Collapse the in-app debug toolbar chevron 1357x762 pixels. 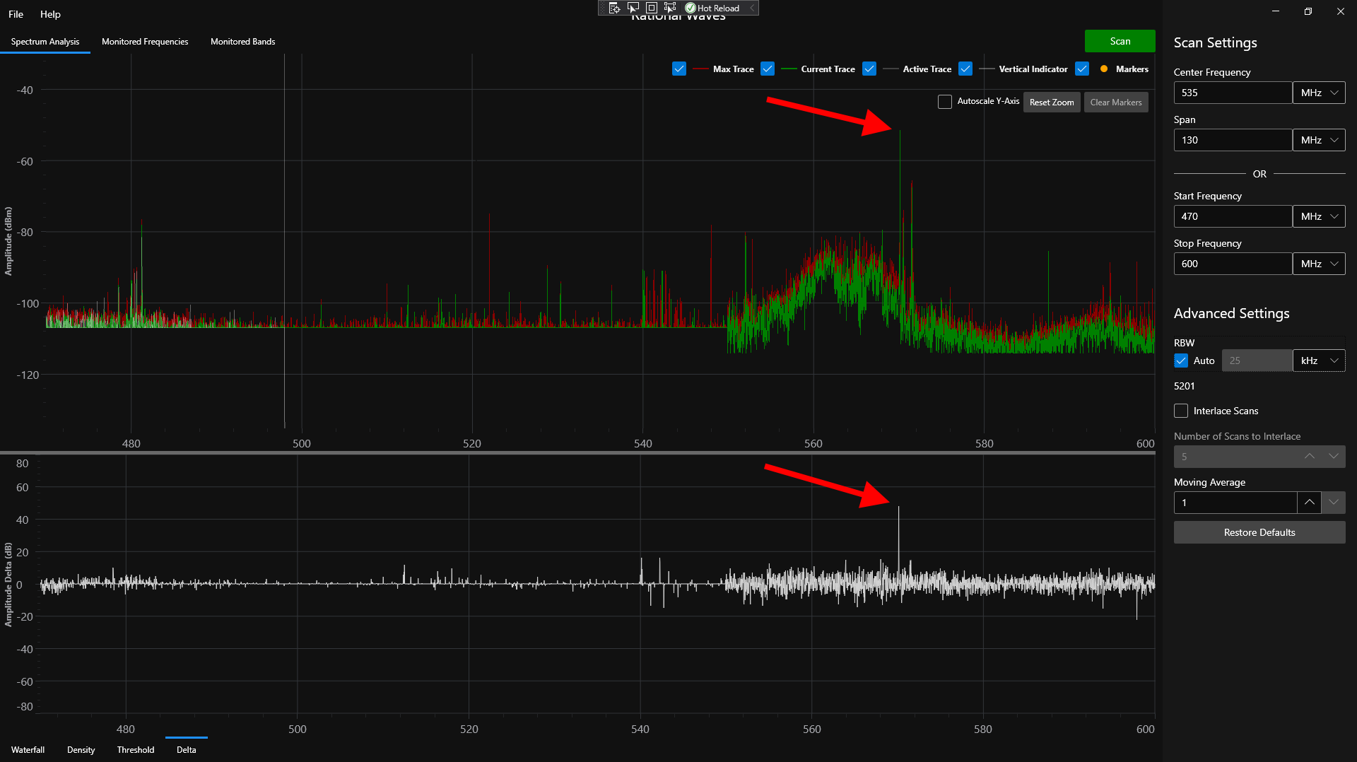(x=751, y=8)
